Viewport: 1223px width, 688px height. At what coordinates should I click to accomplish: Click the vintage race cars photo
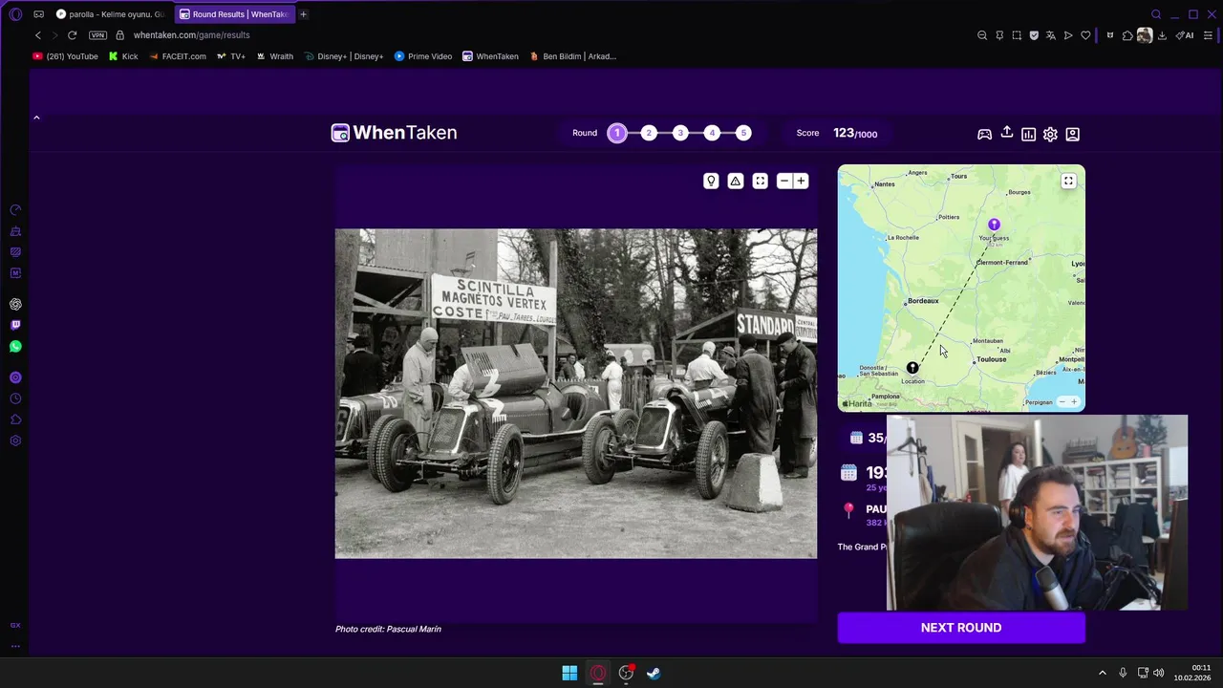(576, 393)
